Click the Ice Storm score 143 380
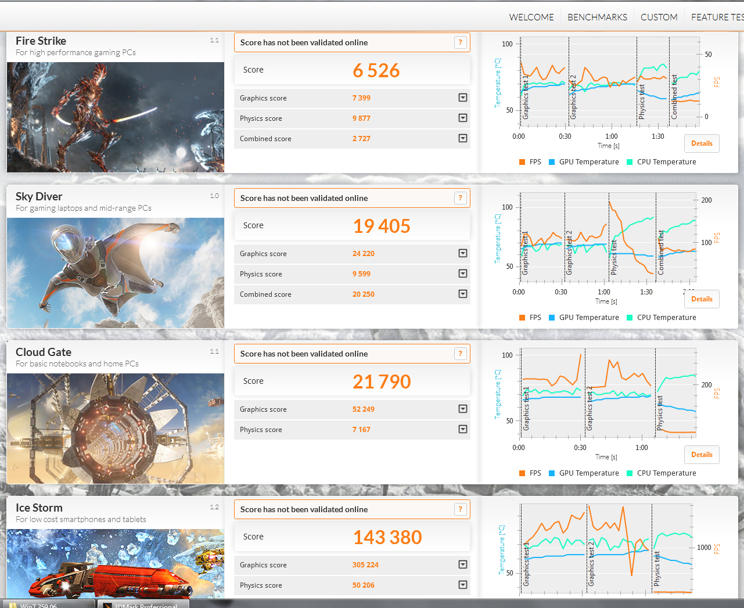The height and width of the screenshot is (608, 744). pyautogui.click(x=387, y=537)
